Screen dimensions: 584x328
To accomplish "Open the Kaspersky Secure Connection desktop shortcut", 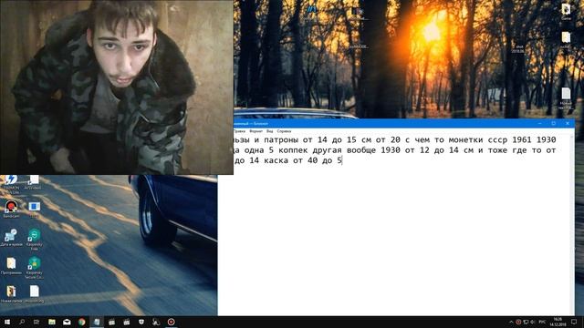I will click(35, 267).
